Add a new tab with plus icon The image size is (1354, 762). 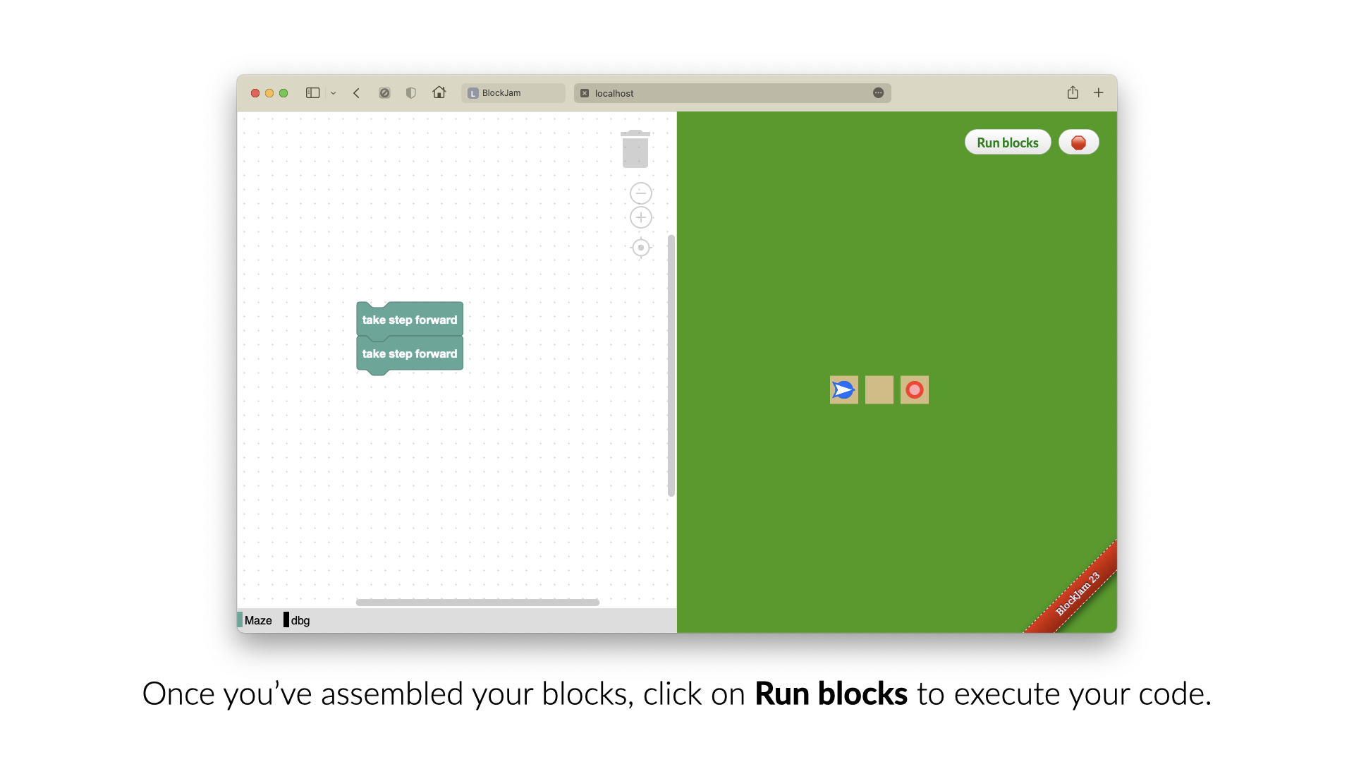pos(1098,92)
